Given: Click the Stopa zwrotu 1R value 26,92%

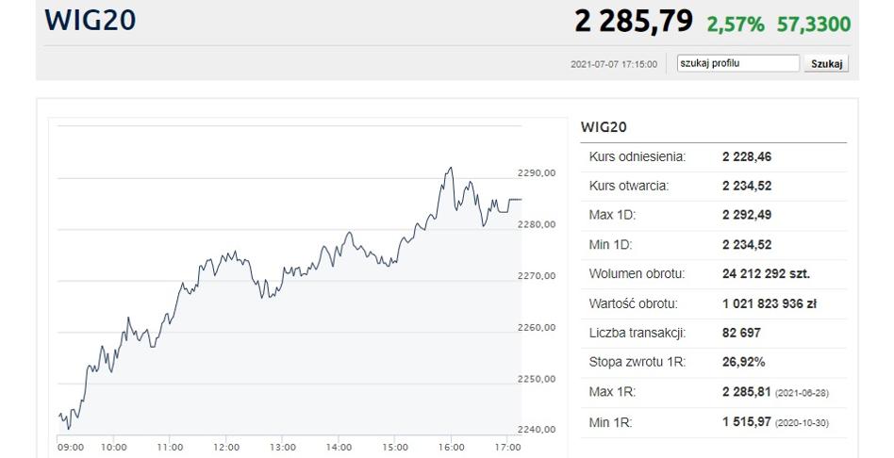Looking at the screenshot, I should [743, 362].
